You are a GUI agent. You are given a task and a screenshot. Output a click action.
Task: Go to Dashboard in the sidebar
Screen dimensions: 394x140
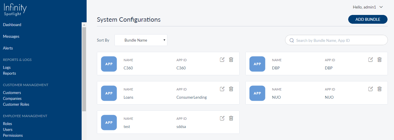(x=12, y=25)
